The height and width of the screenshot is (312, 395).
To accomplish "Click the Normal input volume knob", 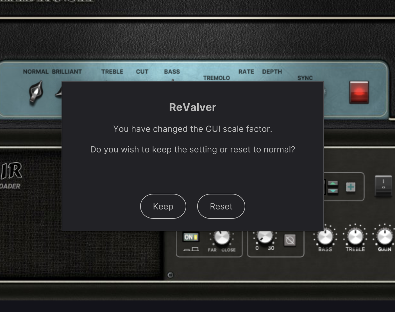I will (x=36, y=92).
